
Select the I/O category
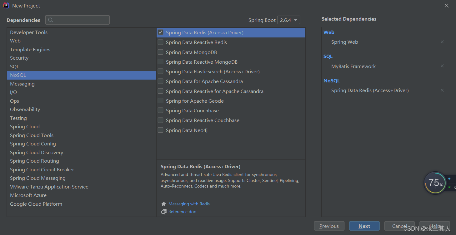tap(81, 92)
